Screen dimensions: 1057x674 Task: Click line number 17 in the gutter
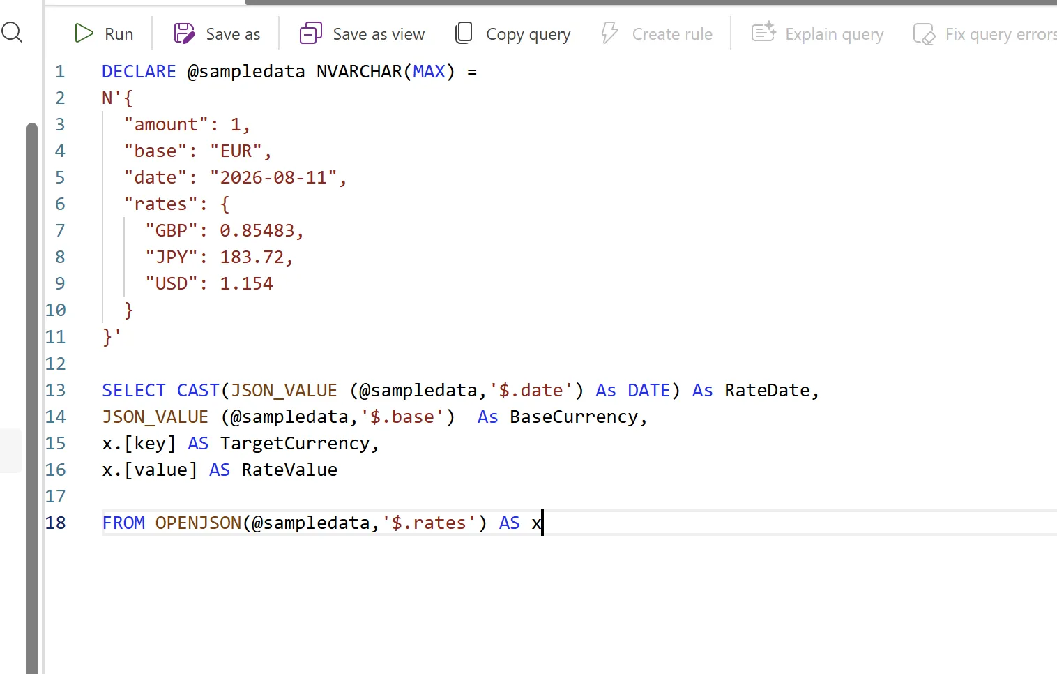(55, 497)
